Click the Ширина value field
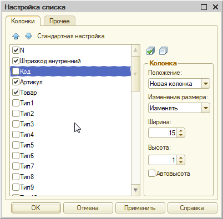This screenshot has width=223, height=219. click(x=163, y=133)
